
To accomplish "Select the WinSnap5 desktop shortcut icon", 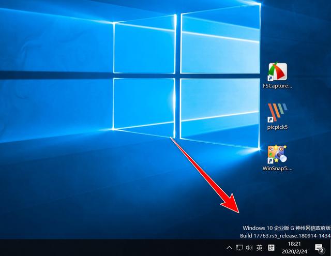I will pyautogui.click(x=277, y=154).
